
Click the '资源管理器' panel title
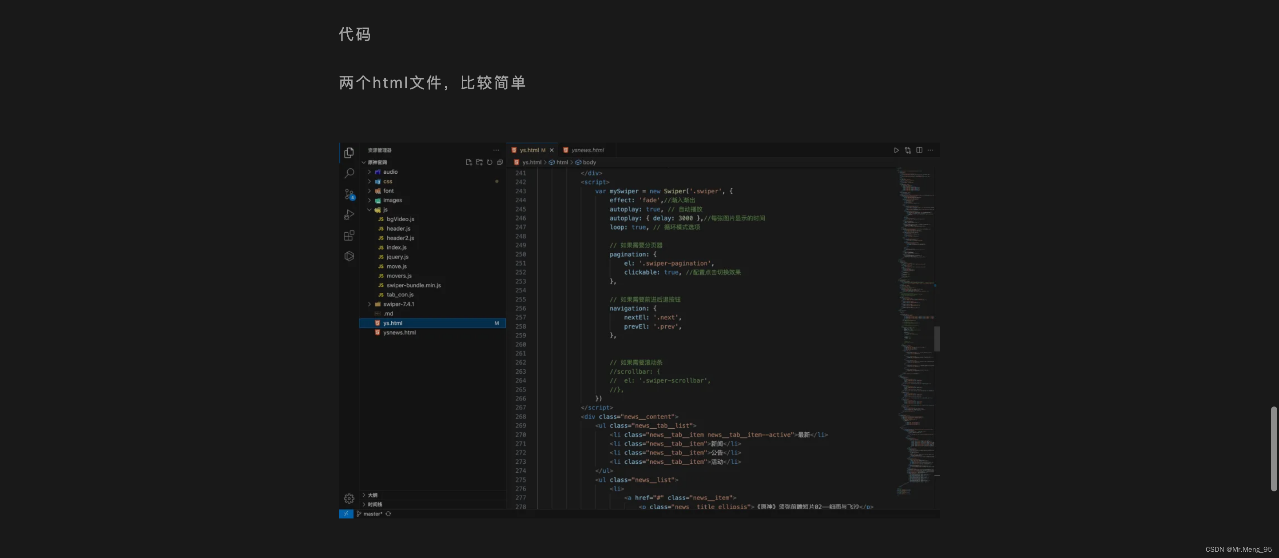click(x=379, y=150)
